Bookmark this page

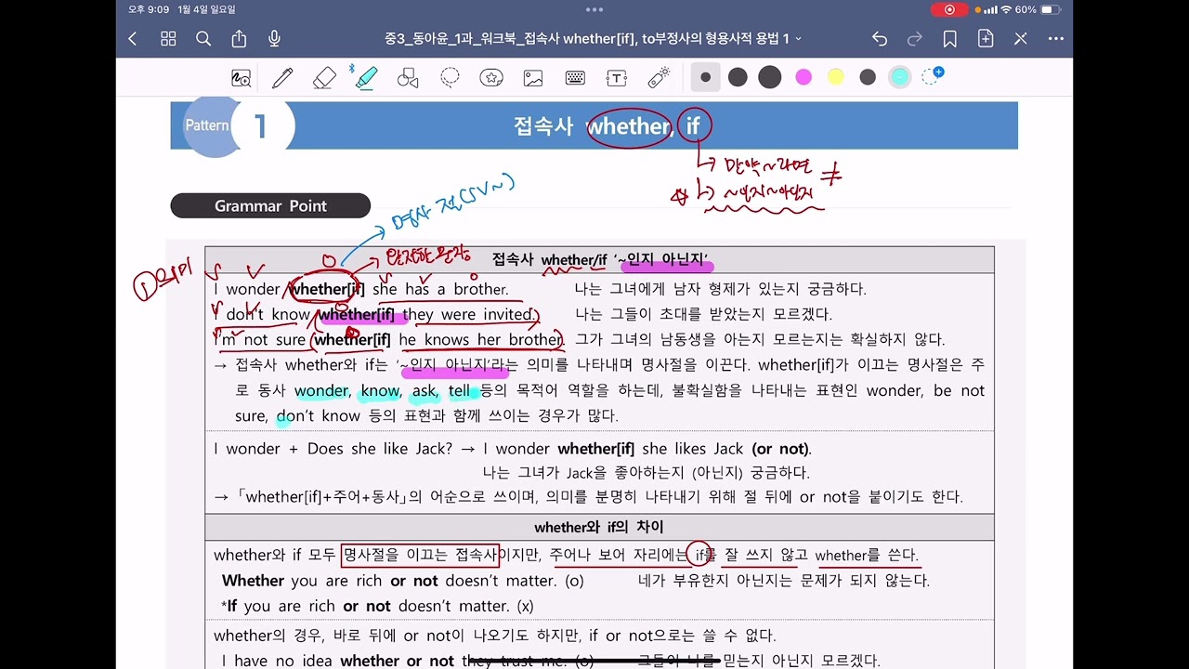pyautogui.click(x=950, y=39)
